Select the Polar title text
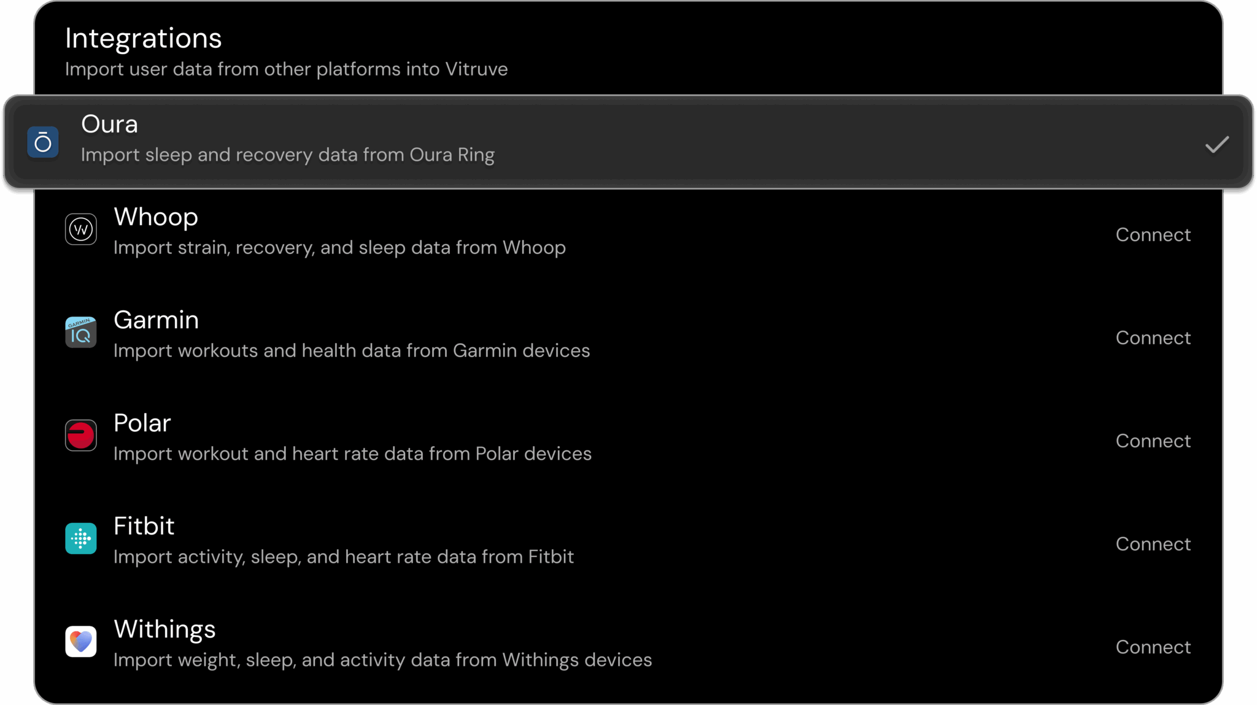 click(142, 423)
